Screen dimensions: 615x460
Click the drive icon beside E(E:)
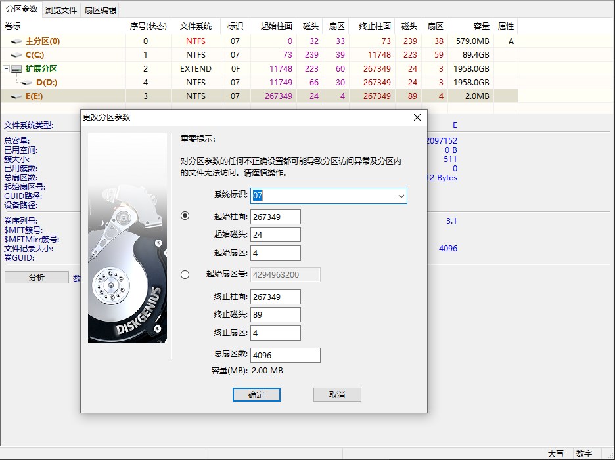(x=16, y=96)
